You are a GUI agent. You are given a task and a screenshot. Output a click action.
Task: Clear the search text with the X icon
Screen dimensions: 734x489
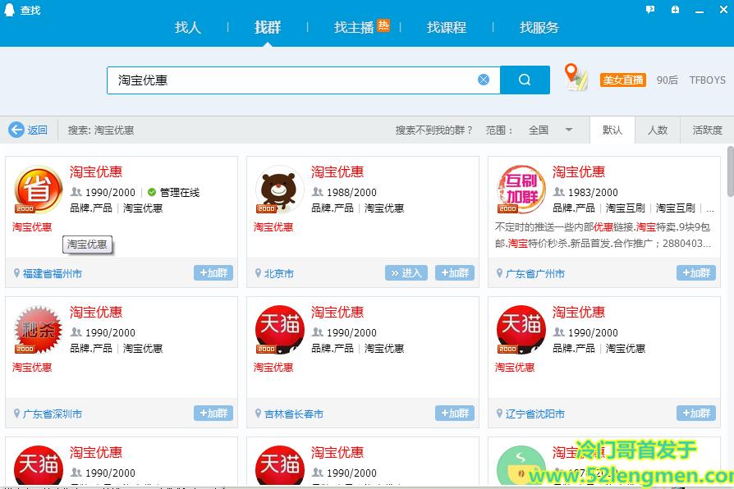[x=484, y=79]
